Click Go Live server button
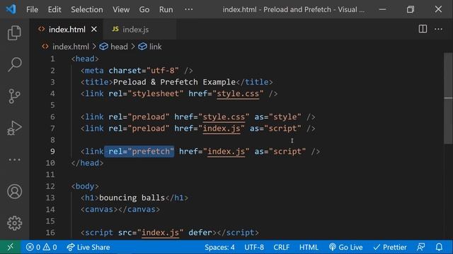Screen dimensions: 453x254 346,247
